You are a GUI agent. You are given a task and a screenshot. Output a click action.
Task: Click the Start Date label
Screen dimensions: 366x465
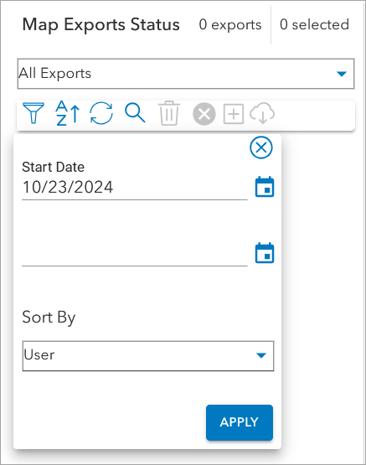[54, 167]
